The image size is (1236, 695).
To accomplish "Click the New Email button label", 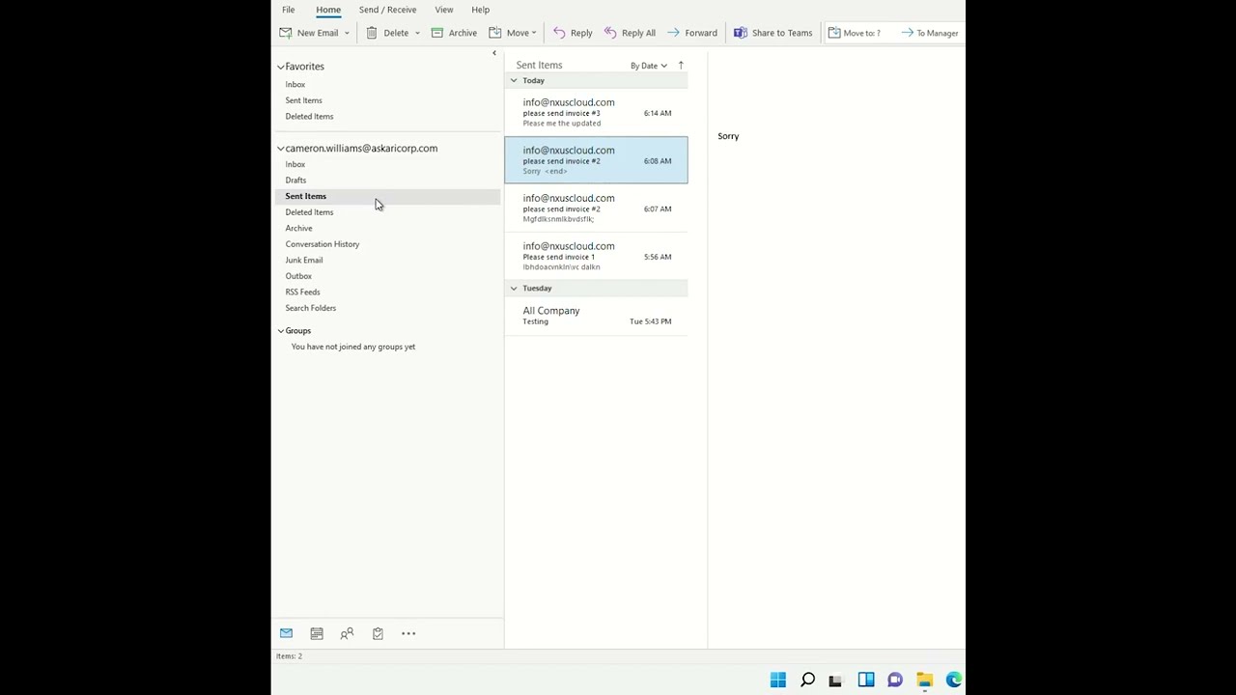I will coord(318,33).
